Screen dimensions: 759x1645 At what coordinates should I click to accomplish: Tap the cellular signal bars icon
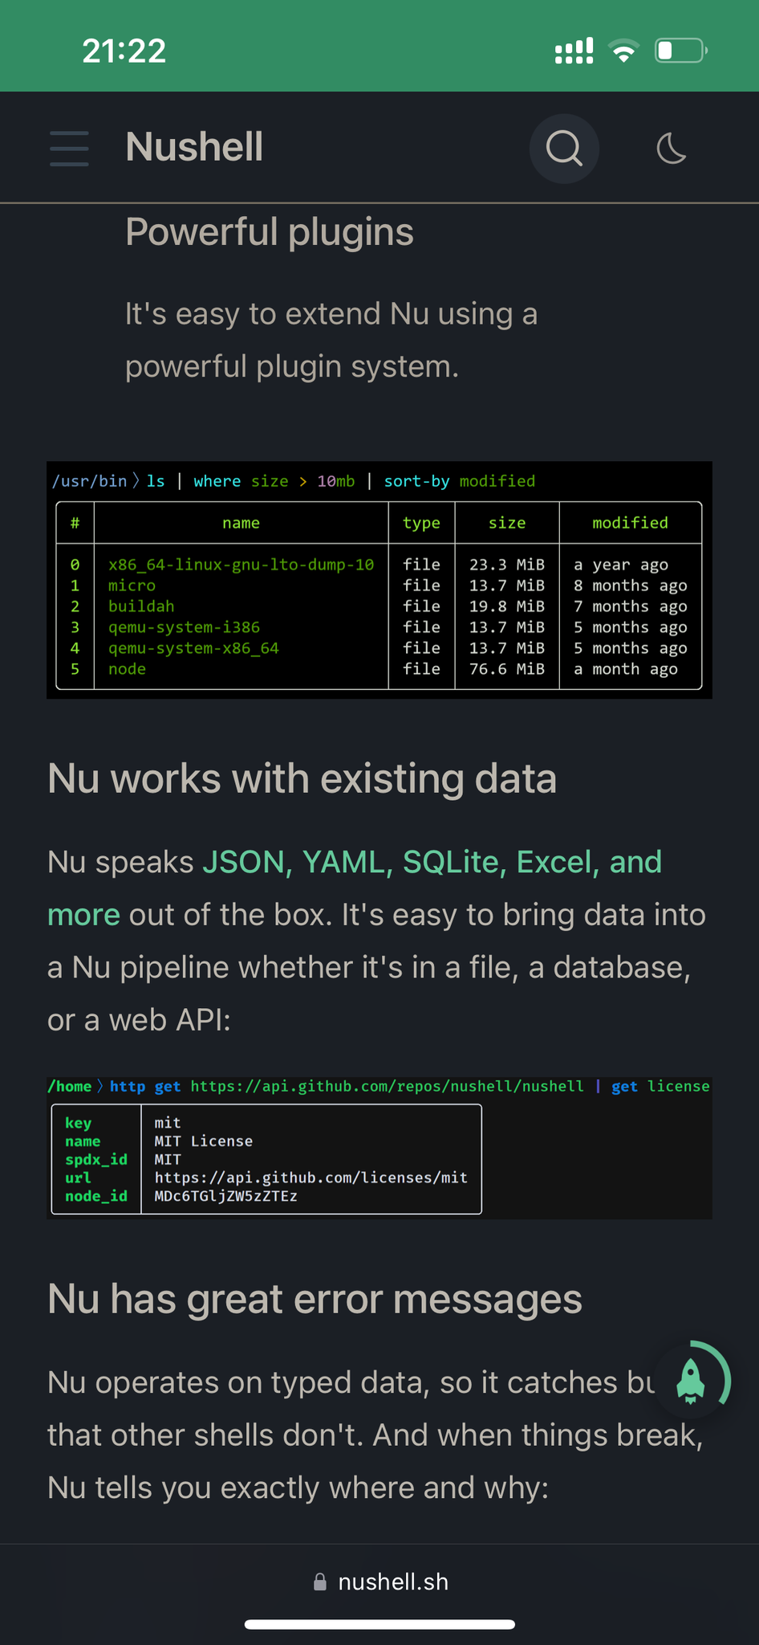click(x=574, y=51)
